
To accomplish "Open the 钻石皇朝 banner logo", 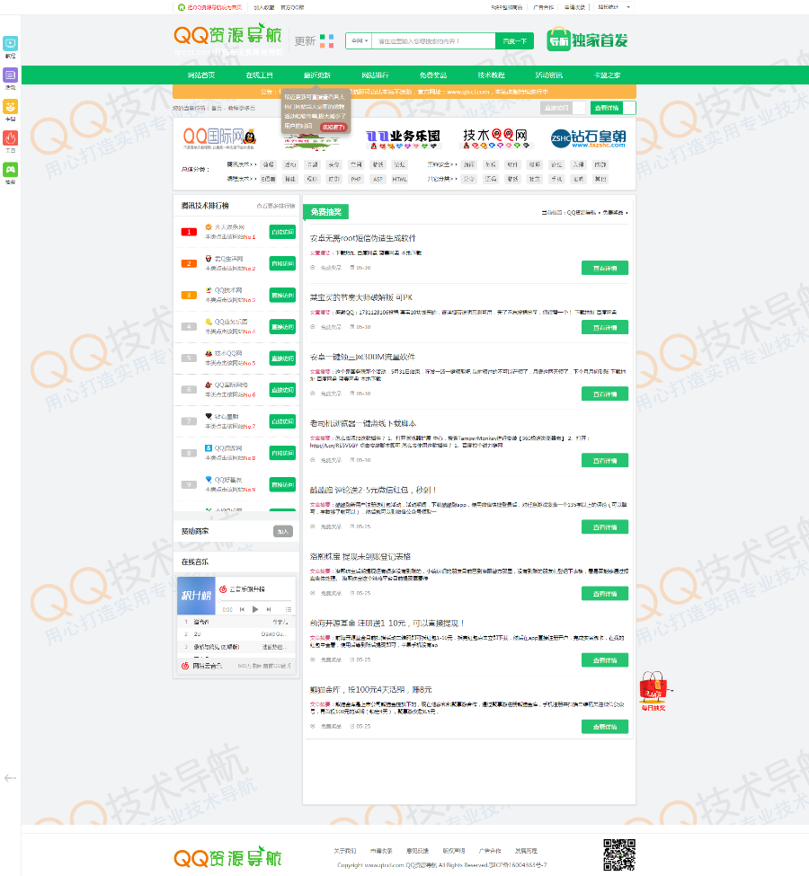I will [588, 138].
